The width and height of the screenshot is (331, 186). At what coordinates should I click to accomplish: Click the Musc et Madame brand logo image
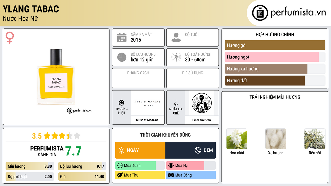147,103
